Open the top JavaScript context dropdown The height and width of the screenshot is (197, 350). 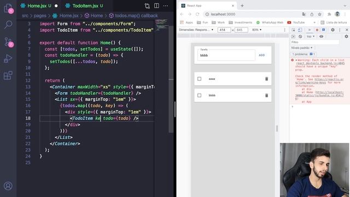click(310, 37)
